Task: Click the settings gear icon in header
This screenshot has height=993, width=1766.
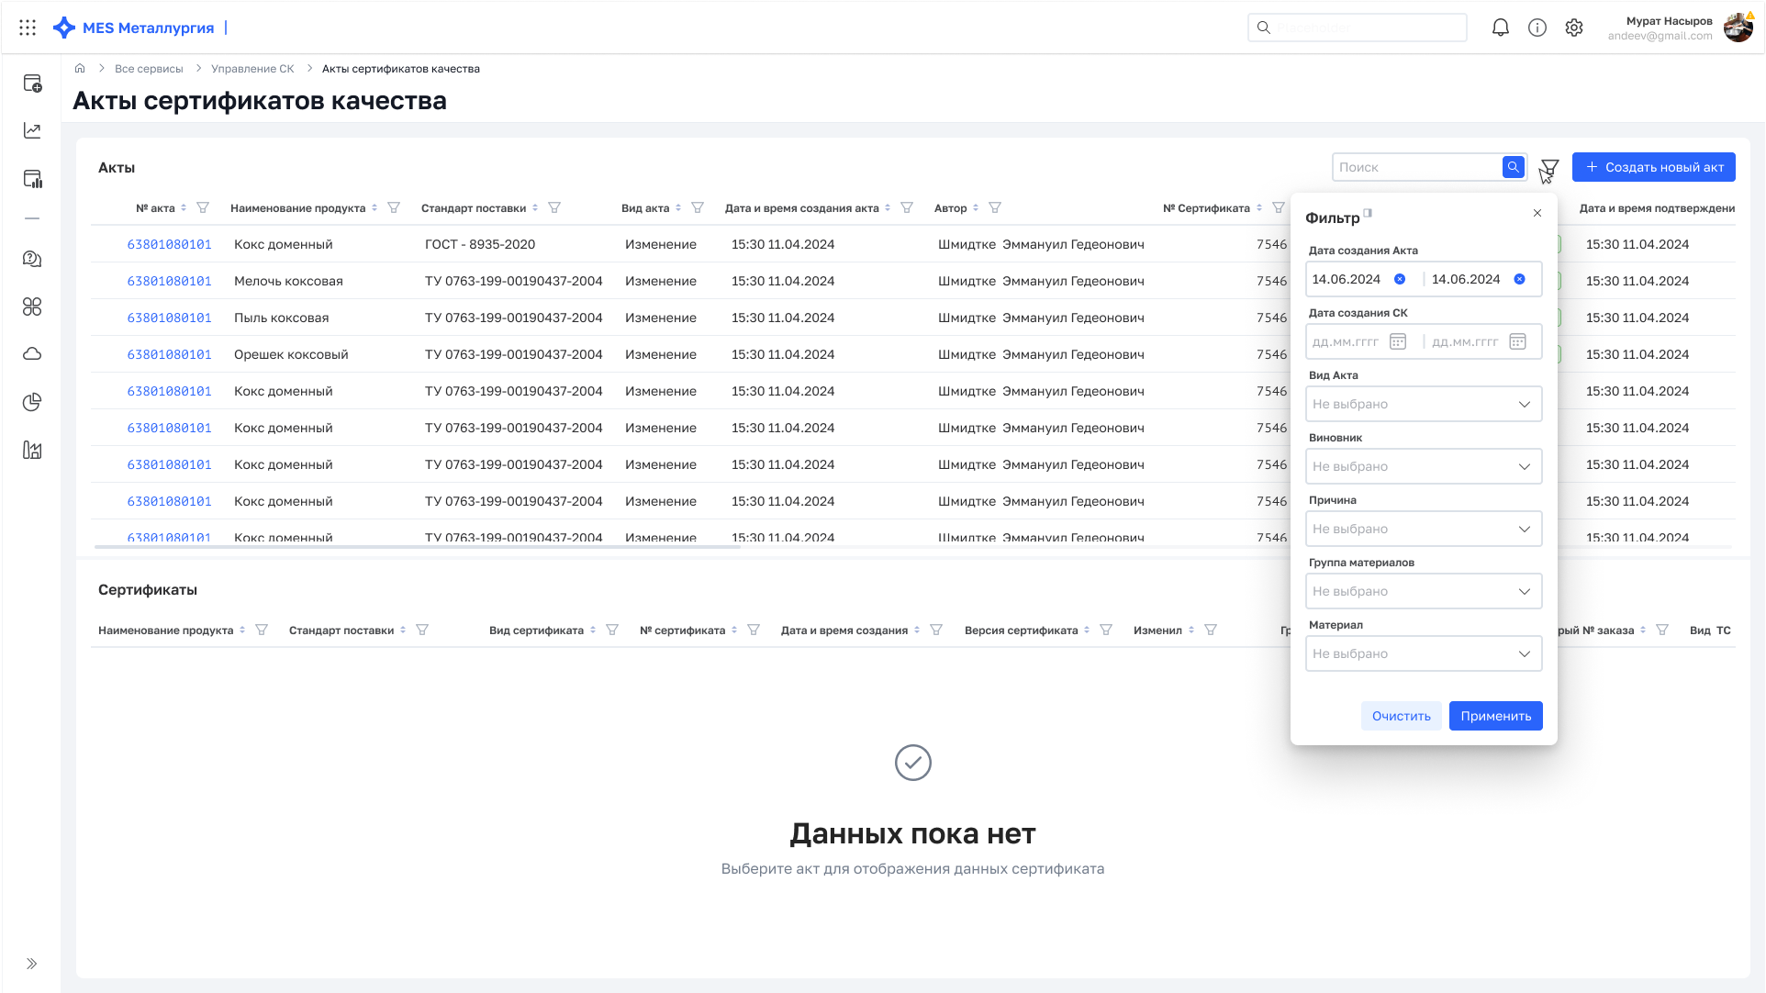Action: [x=1574, y=28]
